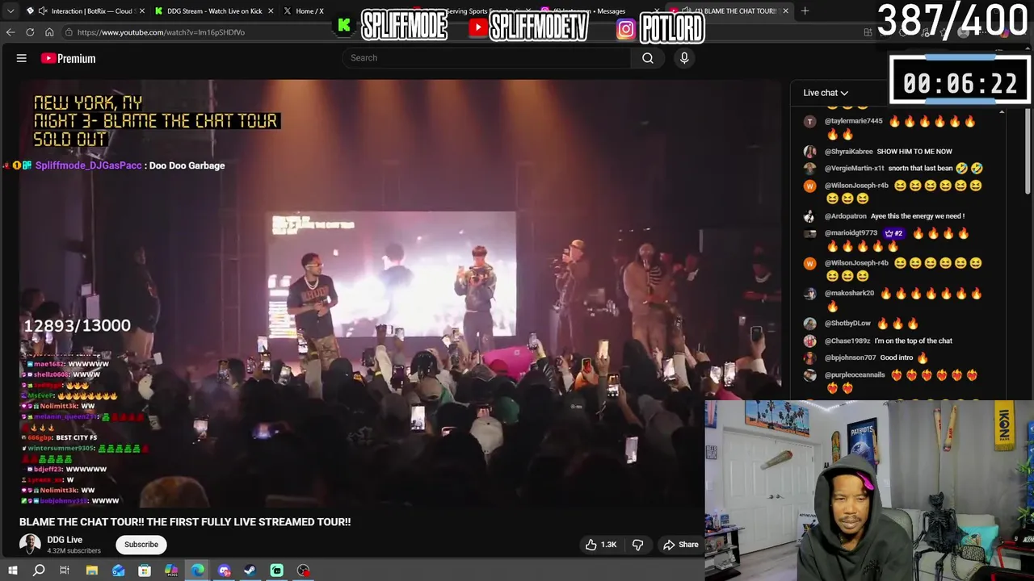
Task: Open the browser home button
Action: point(49,32)
